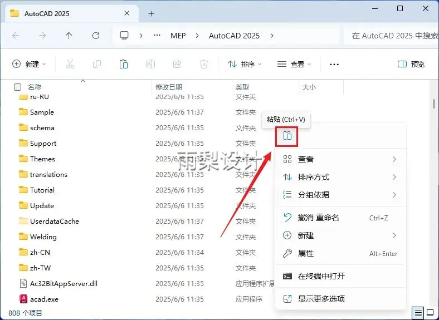Image resolution: width=439 pixels, height=320 pixels.
Task: Select the Update folder name
Action: [42, 205]
